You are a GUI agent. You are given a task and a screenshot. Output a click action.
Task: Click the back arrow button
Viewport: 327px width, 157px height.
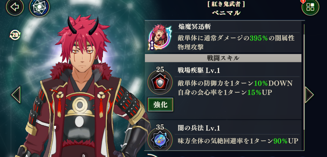(x=15, y=7)
